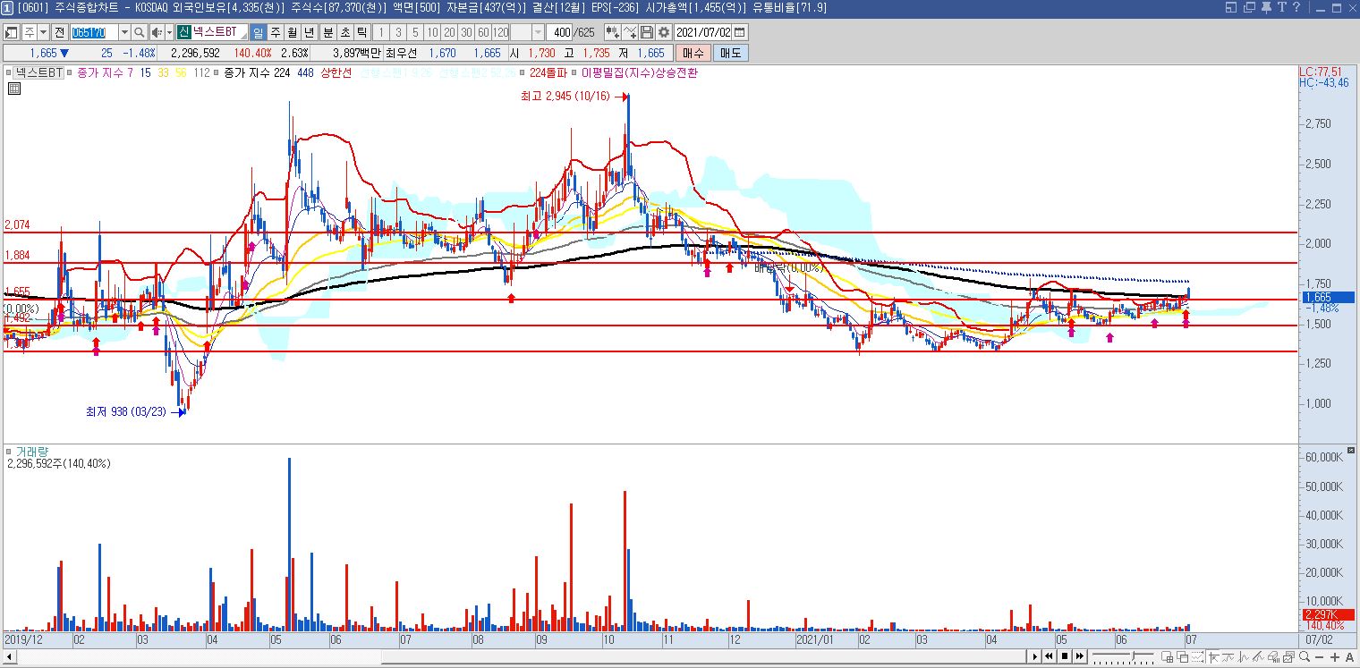Select the 주 weekly period toggle
Screen dimensions: 1360x668
[275, 32]
